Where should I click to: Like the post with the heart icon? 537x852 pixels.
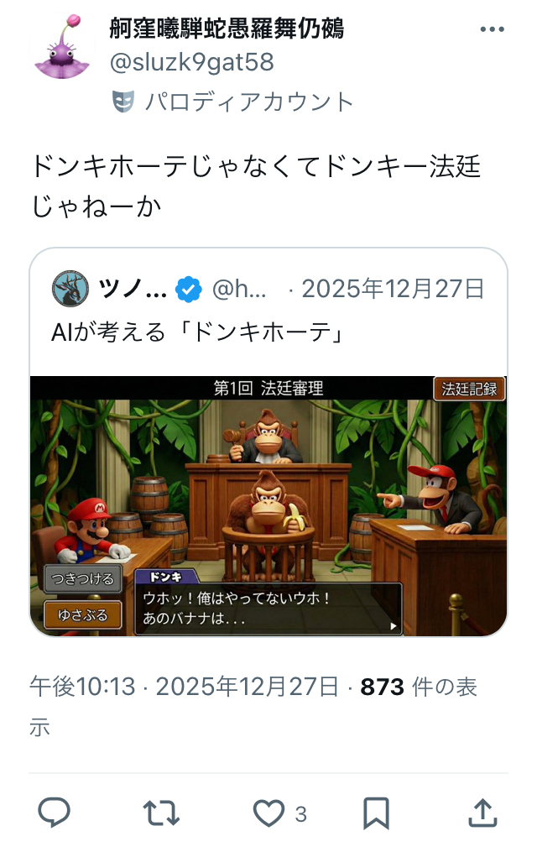(x=269, y=813)
